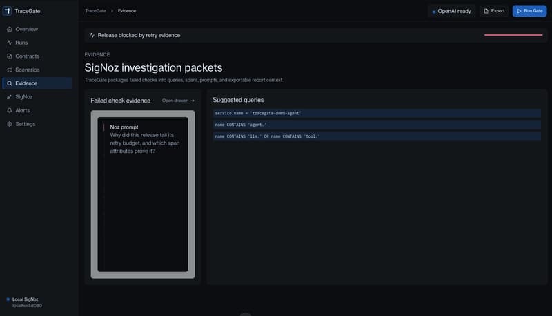Click the Local SigNoz status dot

pyautogui.click(x=8, y=299)
